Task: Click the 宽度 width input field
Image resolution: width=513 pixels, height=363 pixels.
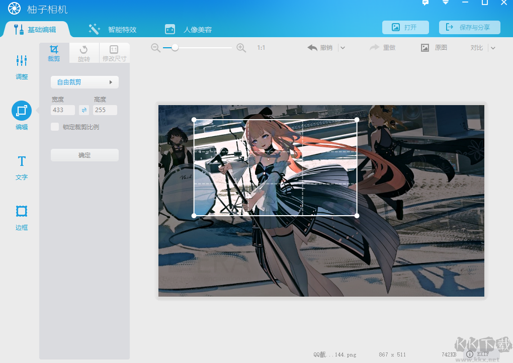Action: click(x=63, y=110)
